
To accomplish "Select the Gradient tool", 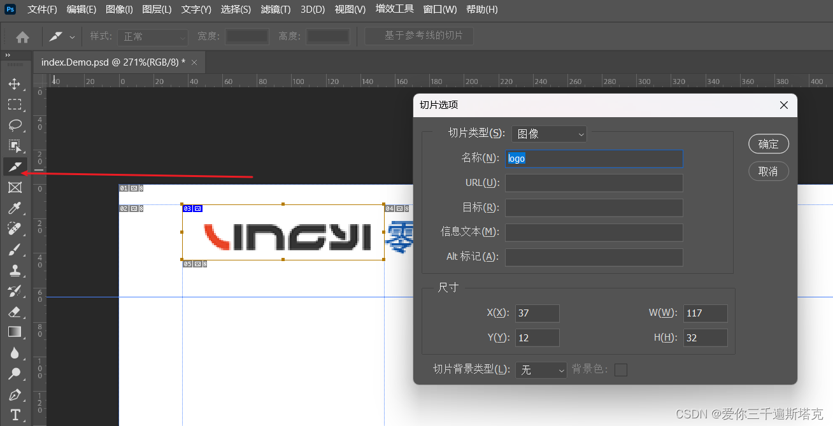I will pyautogui.click(x=15, y=332).
